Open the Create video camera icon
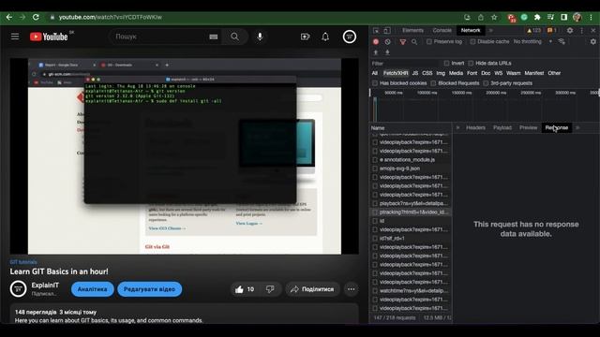The width and height of the screenshot is (600, 337). [x=305, y=37]
